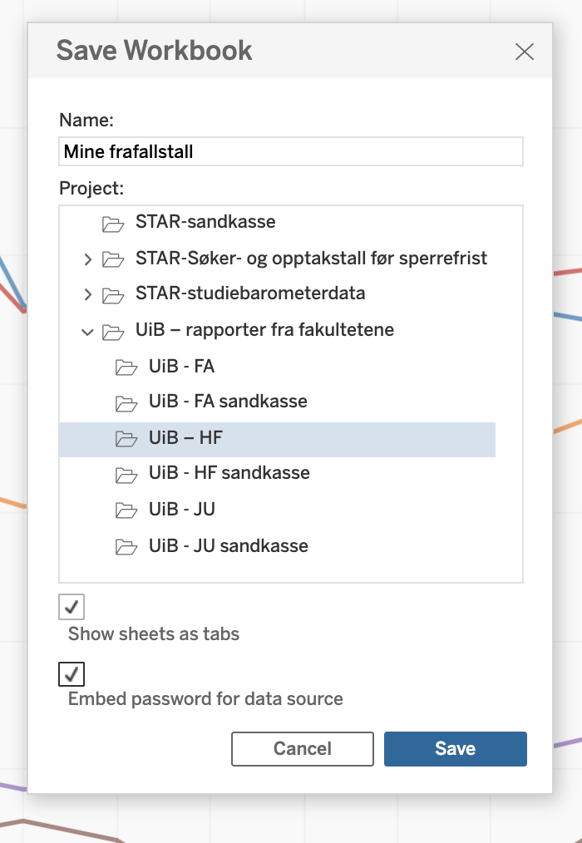The width and height of the screenshot is (582, 843).
Task: Click the folder icon for UiB - FA
Action: [x=126, y=367]
